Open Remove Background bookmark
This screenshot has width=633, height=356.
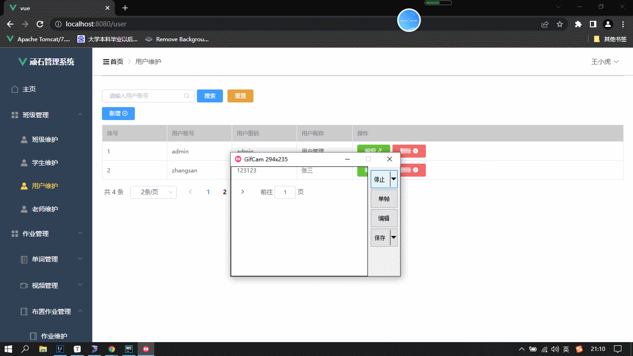pyautogui.click(x=177, y=39)
